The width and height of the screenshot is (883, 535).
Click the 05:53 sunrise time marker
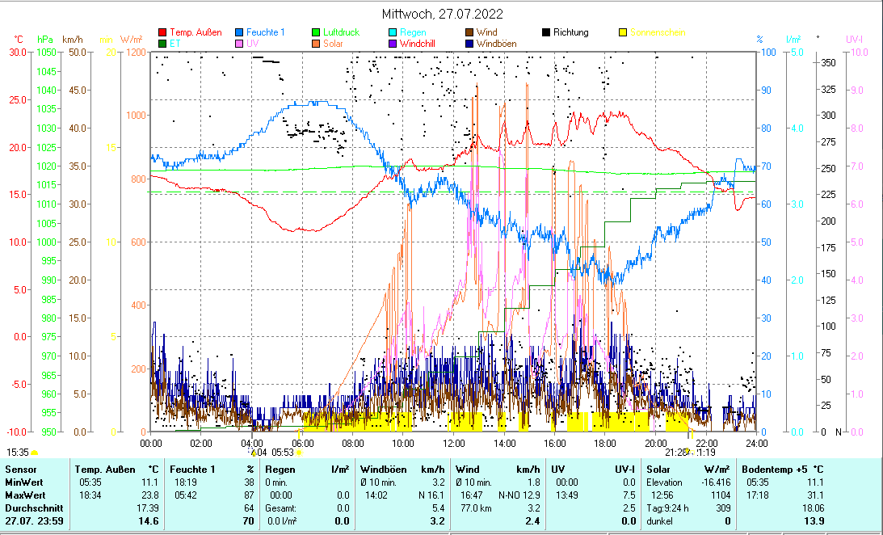pos(282,453)
